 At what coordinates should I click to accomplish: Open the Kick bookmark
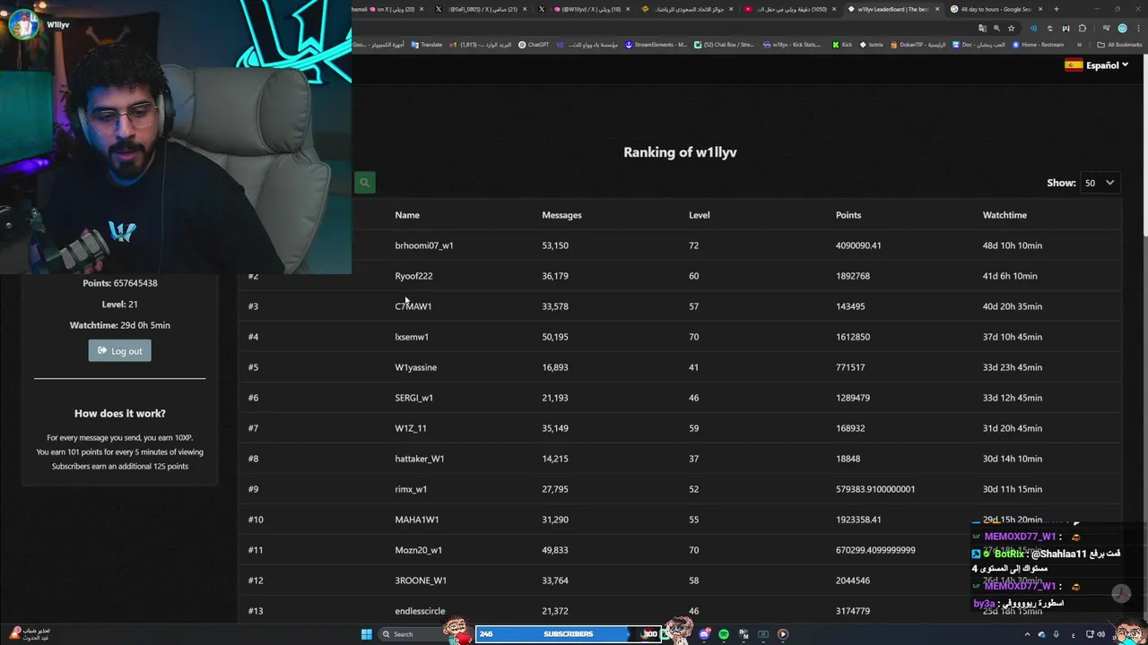842,45
